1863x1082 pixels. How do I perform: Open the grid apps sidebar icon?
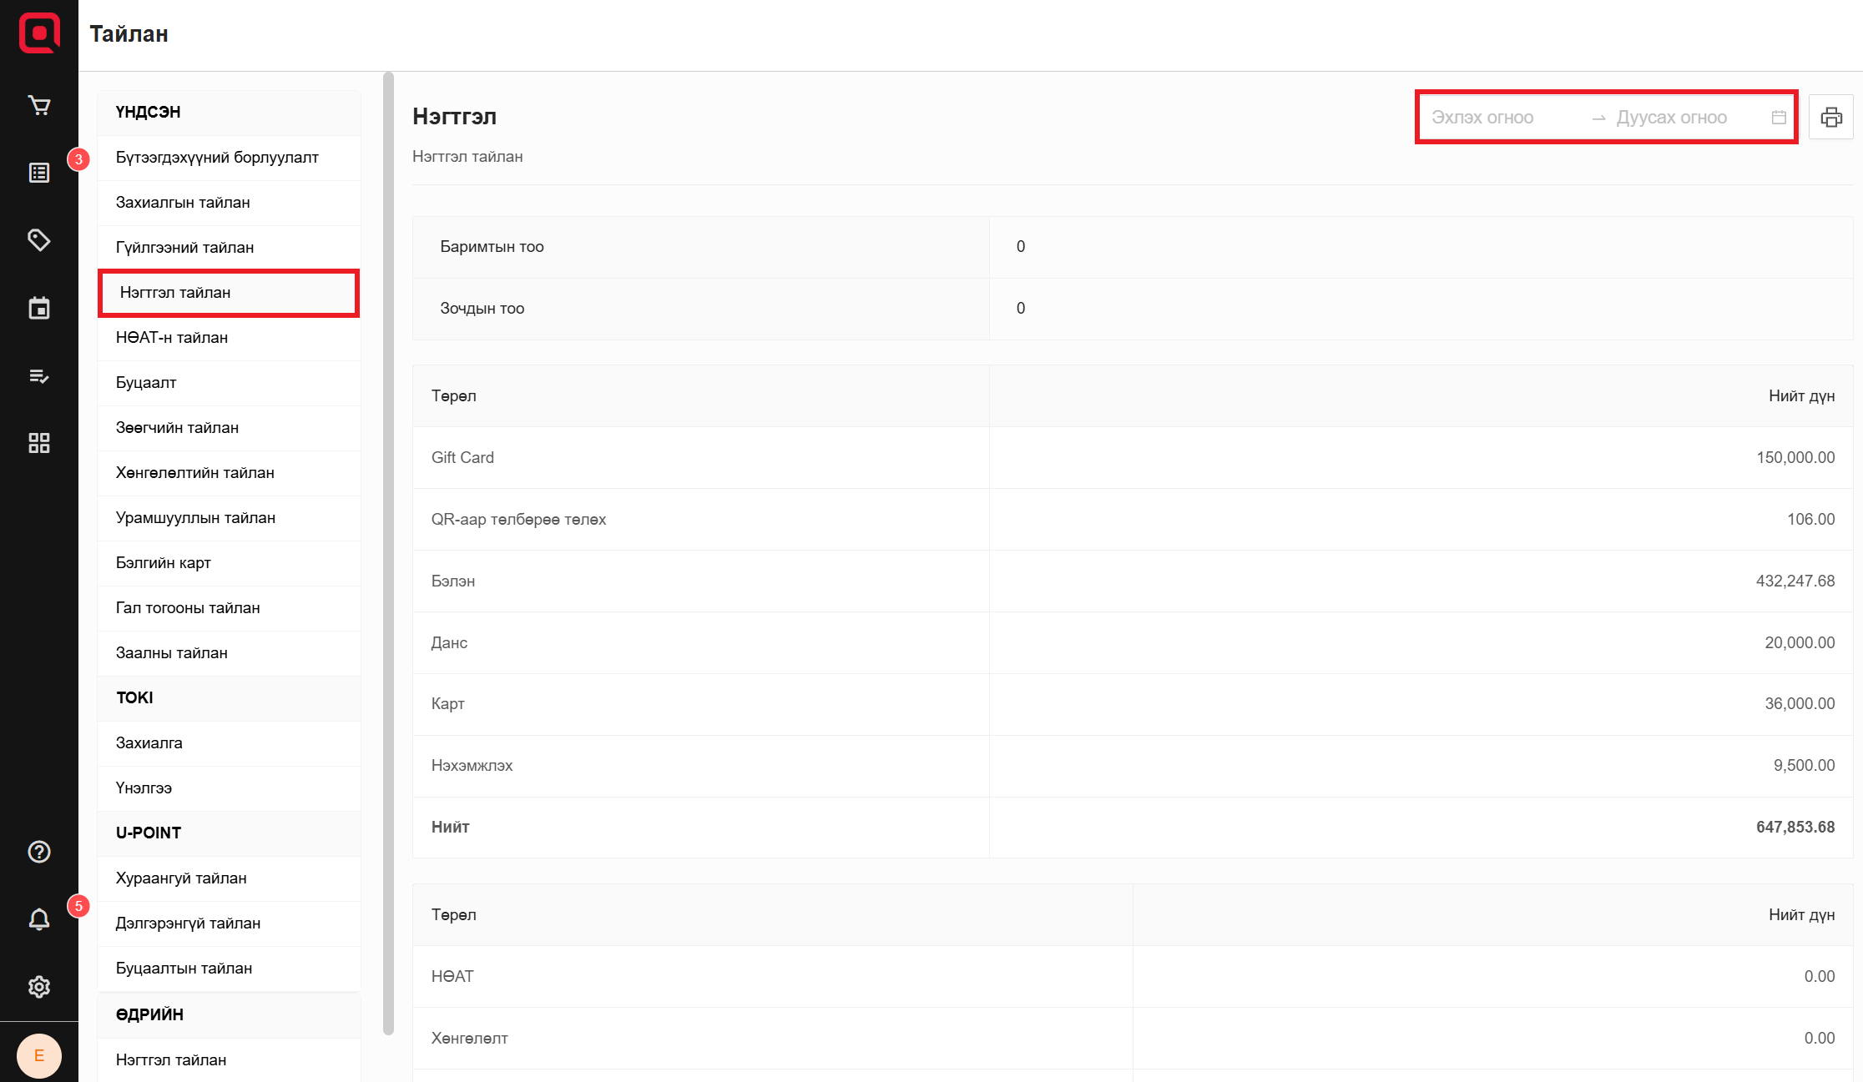pos(39,443)
